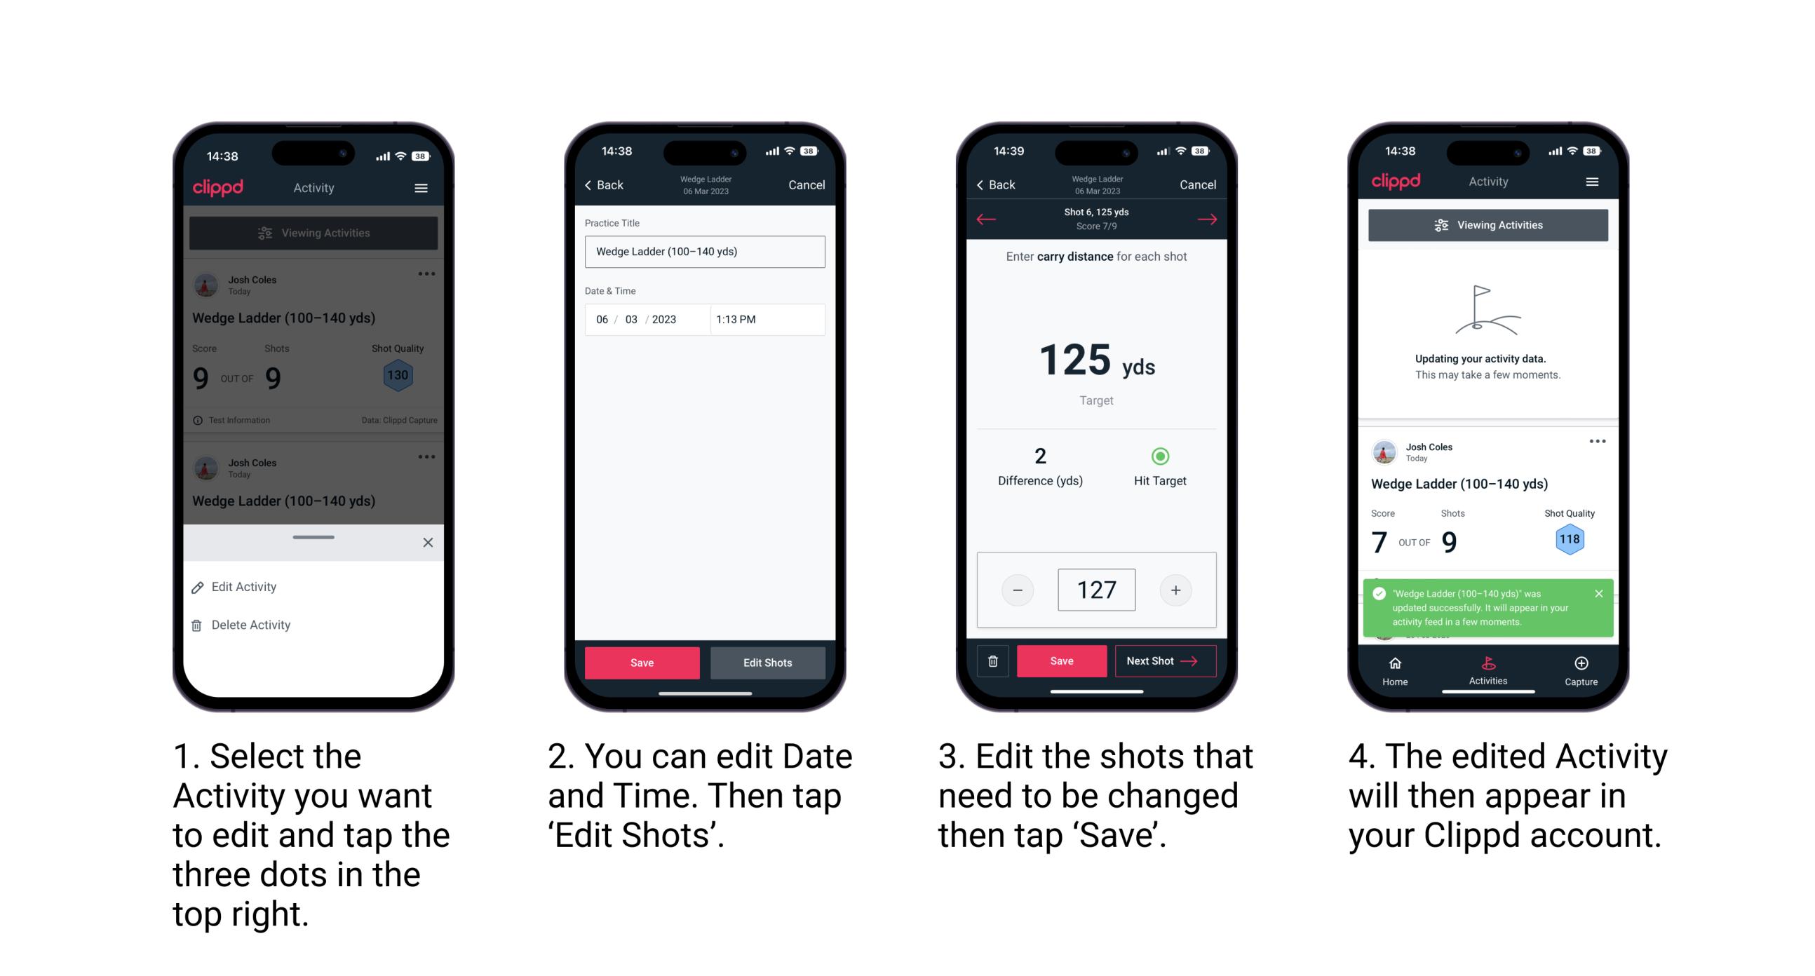Screen dimensions: 1815x976
Task: Tap the yardage number input field
Action: [x=1096, y=590]
